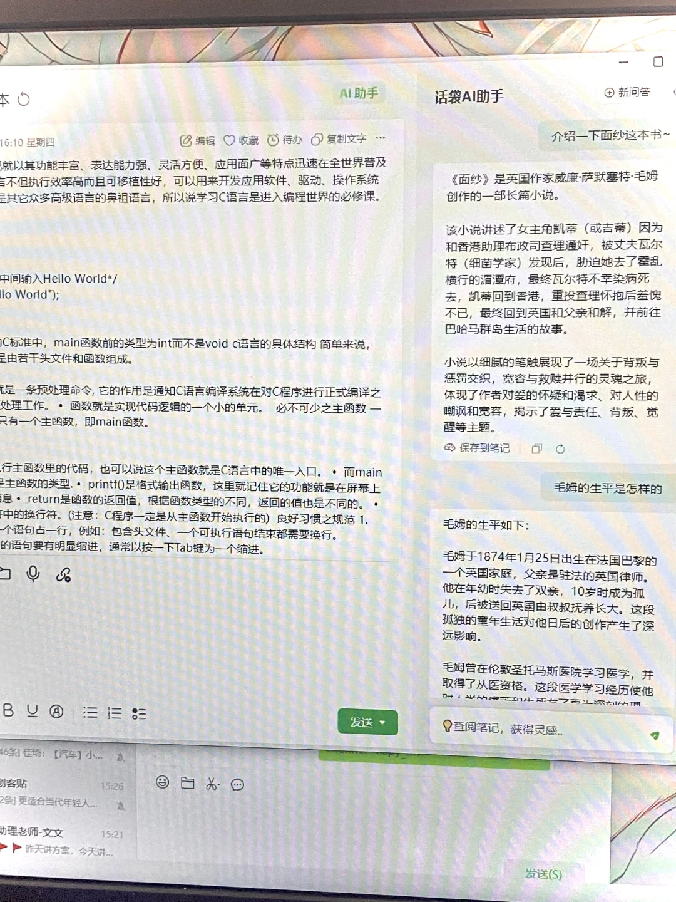Select the bold formatting icon

(8, 711)
